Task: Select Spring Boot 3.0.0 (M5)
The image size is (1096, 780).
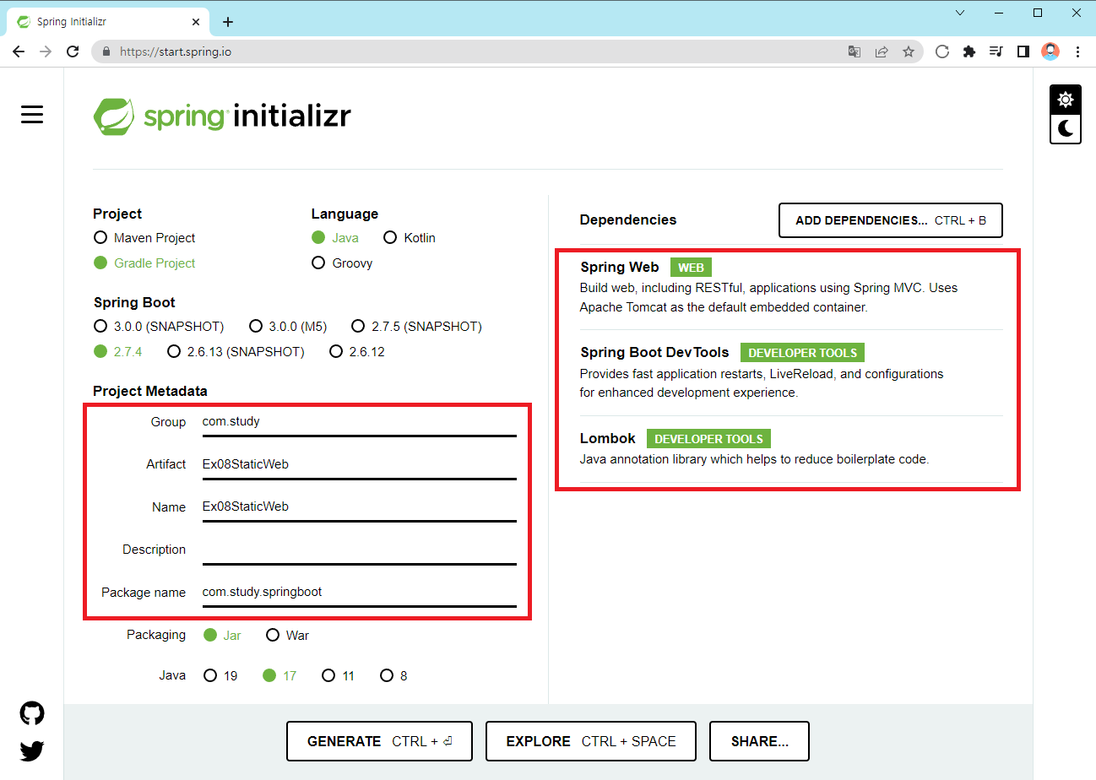Action: 288,326
